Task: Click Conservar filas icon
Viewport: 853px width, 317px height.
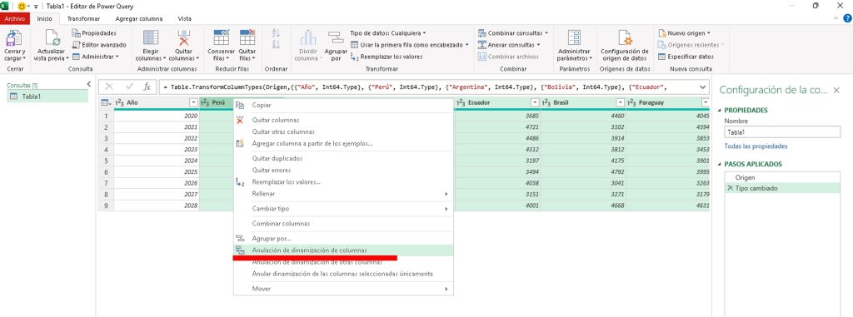Action: (x=222, y=38)
